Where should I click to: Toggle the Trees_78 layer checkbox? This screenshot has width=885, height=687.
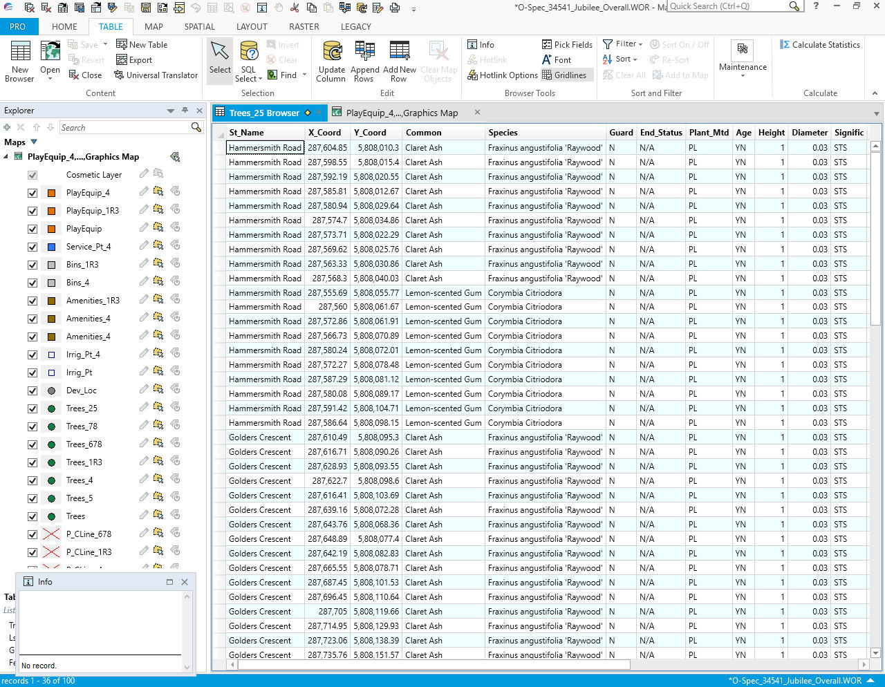click(32, 426)
